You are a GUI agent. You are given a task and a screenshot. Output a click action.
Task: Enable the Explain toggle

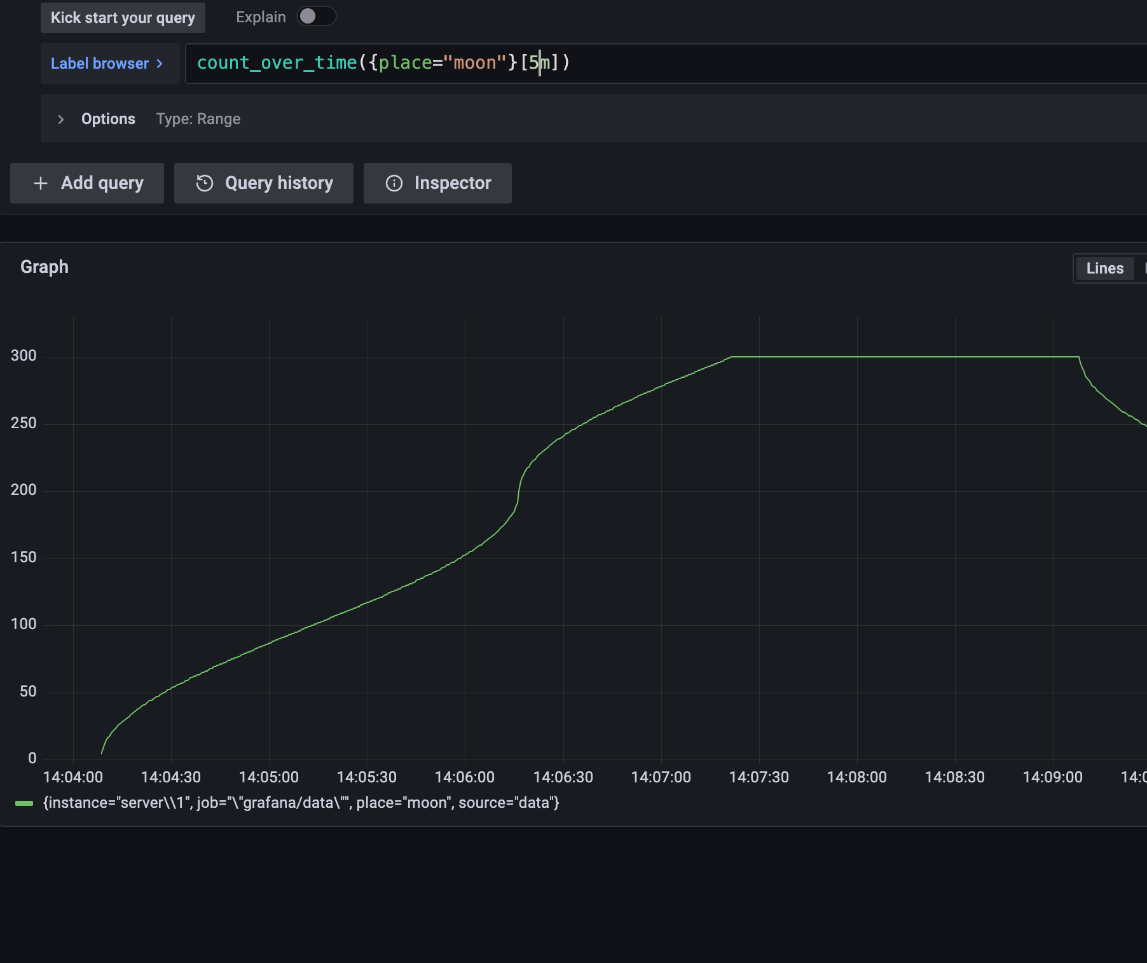click(316, 16)
